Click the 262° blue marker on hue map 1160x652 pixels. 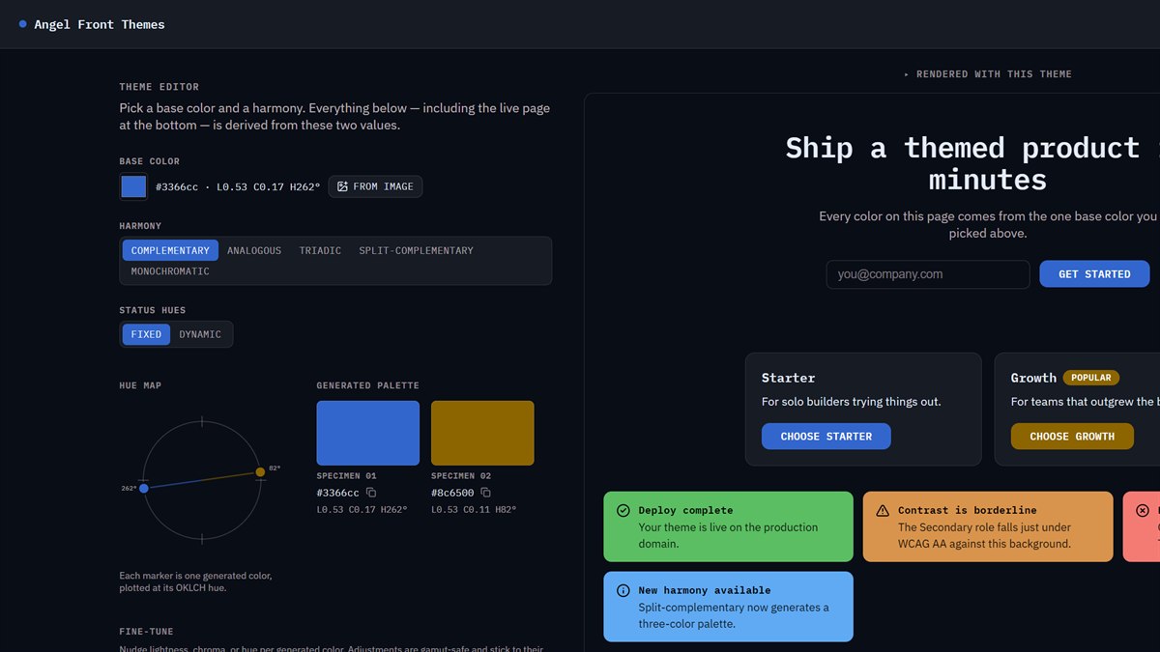point(144,489)
